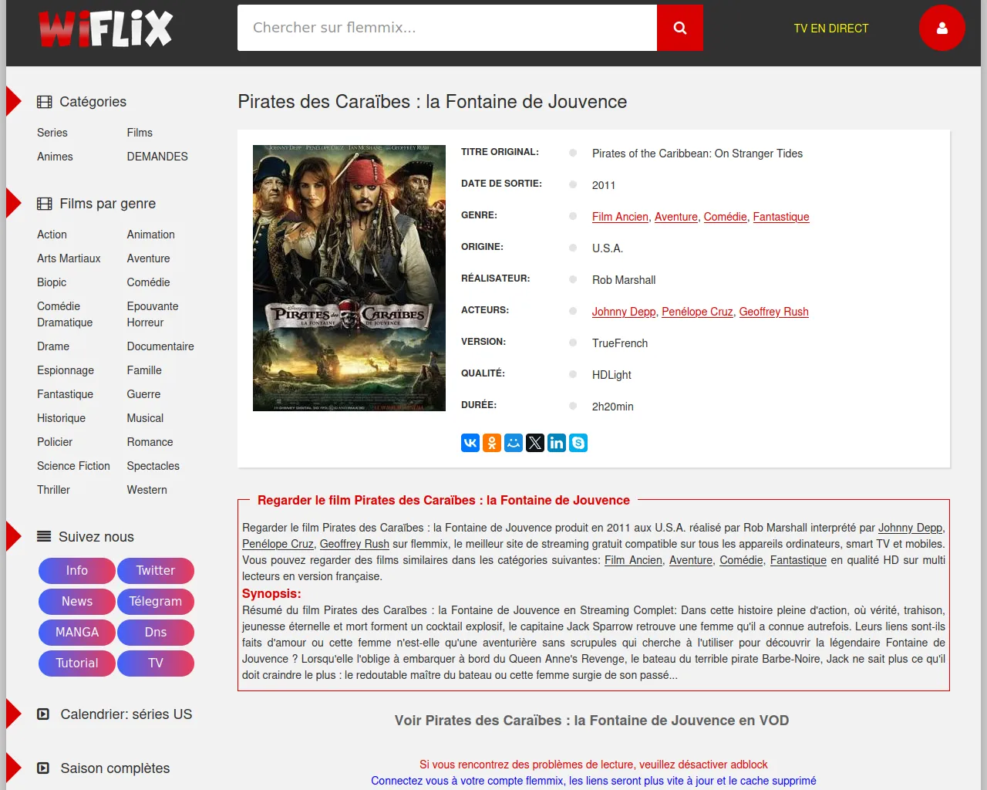Open the Films category
The width and height of the screenshot is (987, 790).
[x=140, y=133]
